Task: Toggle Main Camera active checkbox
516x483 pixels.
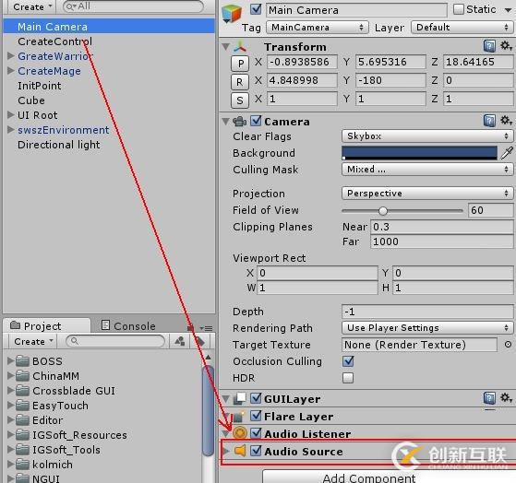Action: click(256, 9)
